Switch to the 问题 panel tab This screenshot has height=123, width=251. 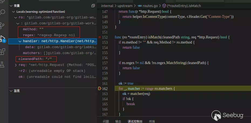point(106,121)
